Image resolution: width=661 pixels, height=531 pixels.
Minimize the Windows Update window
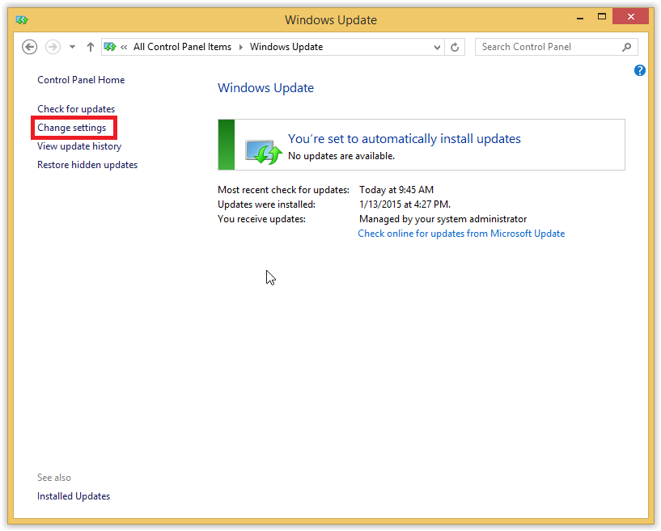click(x=580, y=18)
